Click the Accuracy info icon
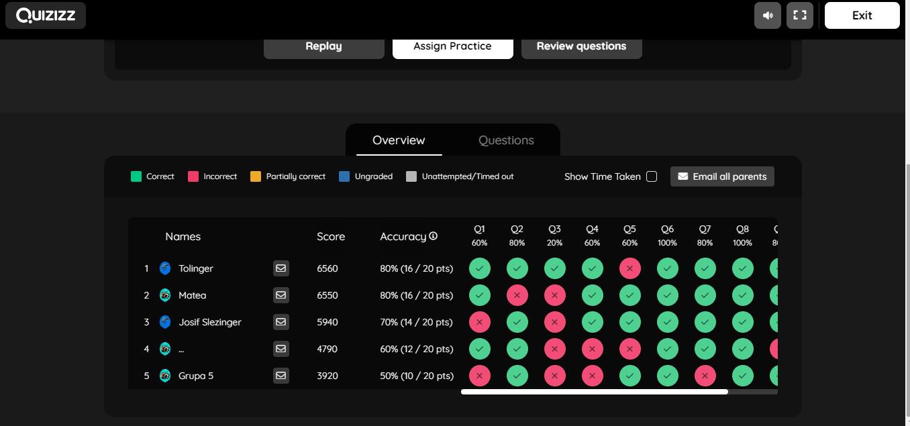Screen dimensions: 910x426 click(434, 236)
